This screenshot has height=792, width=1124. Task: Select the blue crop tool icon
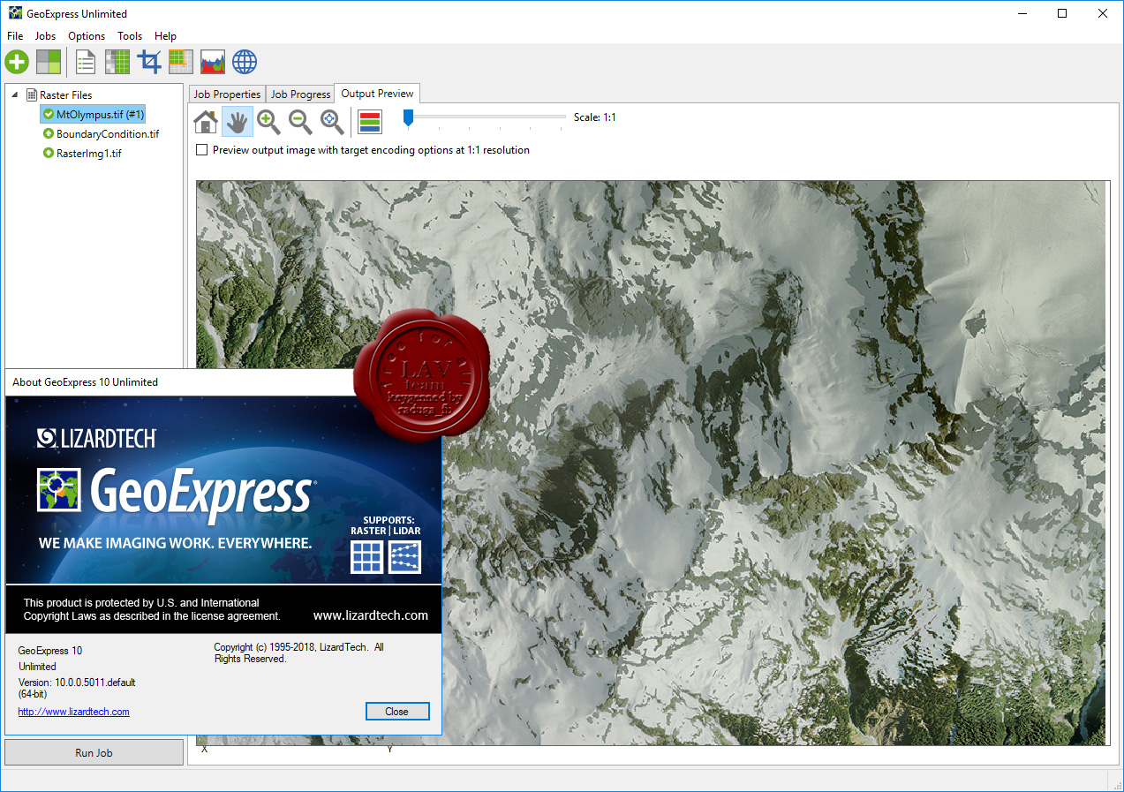(149, 62)
